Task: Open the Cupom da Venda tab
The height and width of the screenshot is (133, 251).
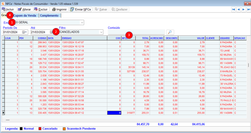Action: tap(25, 15)
